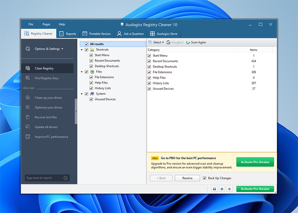This screenshot has height=213, width=298.
Task: Click the Auslogics Store icon
Action: [x=152, y=34]
